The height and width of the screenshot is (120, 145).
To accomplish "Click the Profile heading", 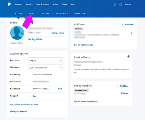I will coord(14,23).
